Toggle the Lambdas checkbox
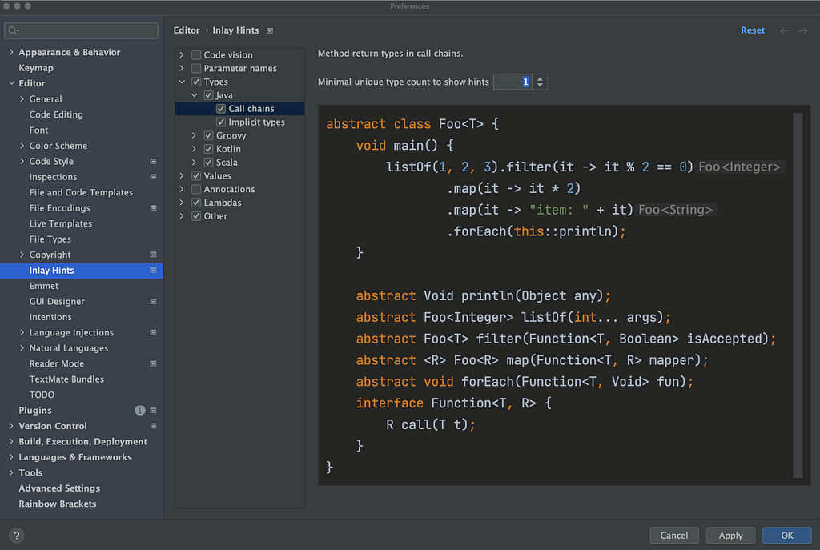The image size is (820, 550). point(196,203)
